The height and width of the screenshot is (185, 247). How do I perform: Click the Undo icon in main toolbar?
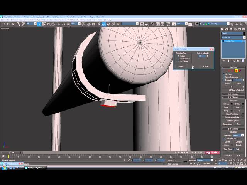[3, 24]
